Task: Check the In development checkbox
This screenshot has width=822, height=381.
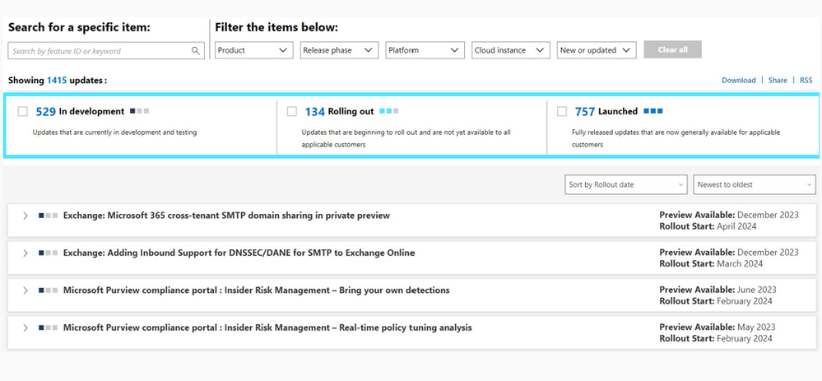Action: 22,111
